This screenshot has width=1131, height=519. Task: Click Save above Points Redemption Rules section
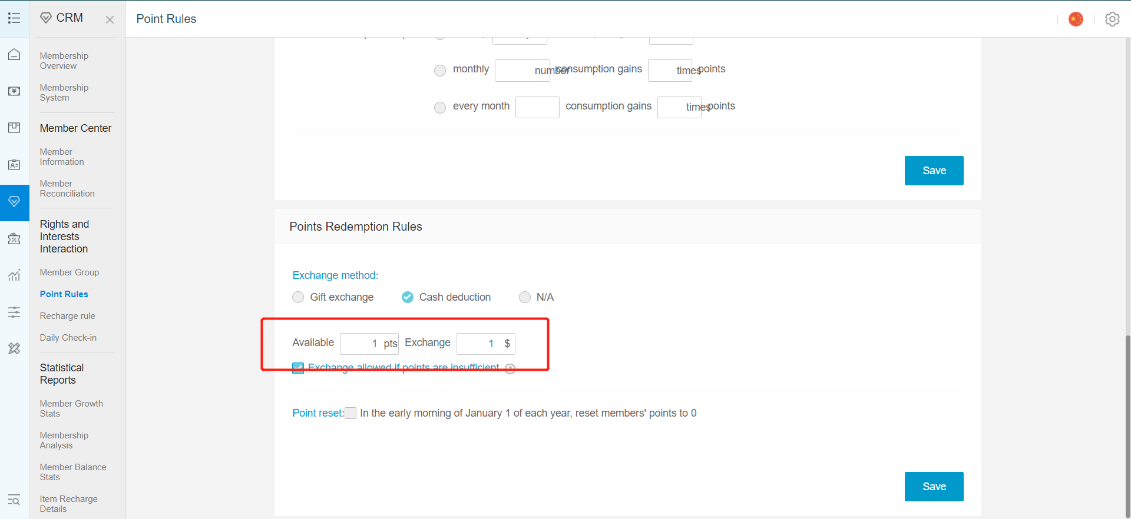click(934, 171)
